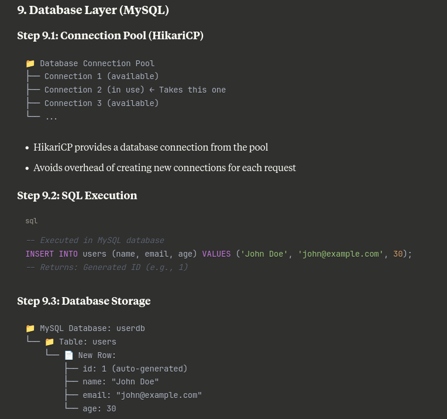Click the sql language label of code block

[32, 221]
